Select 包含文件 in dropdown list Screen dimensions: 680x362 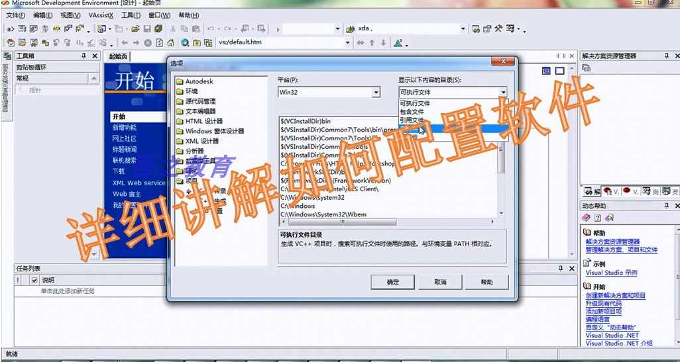pyautogui.click(x=412, y=112)
